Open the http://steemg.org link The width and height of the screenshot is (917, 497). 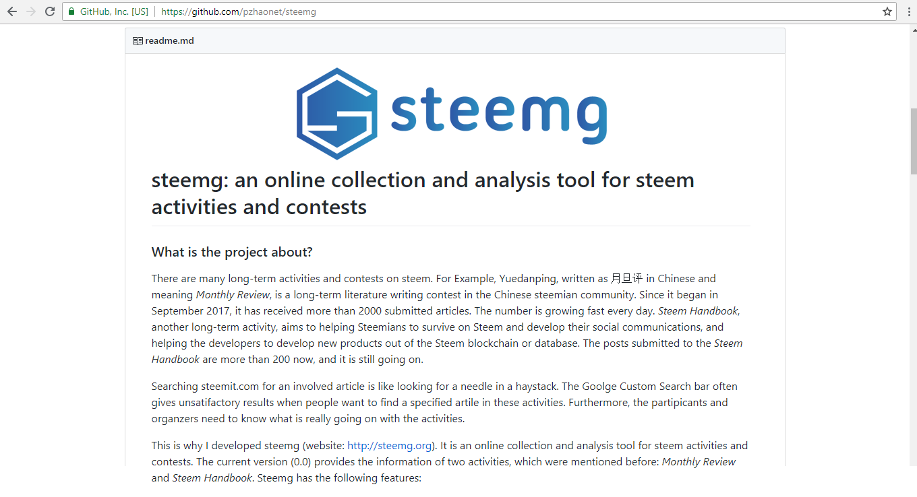390,446
